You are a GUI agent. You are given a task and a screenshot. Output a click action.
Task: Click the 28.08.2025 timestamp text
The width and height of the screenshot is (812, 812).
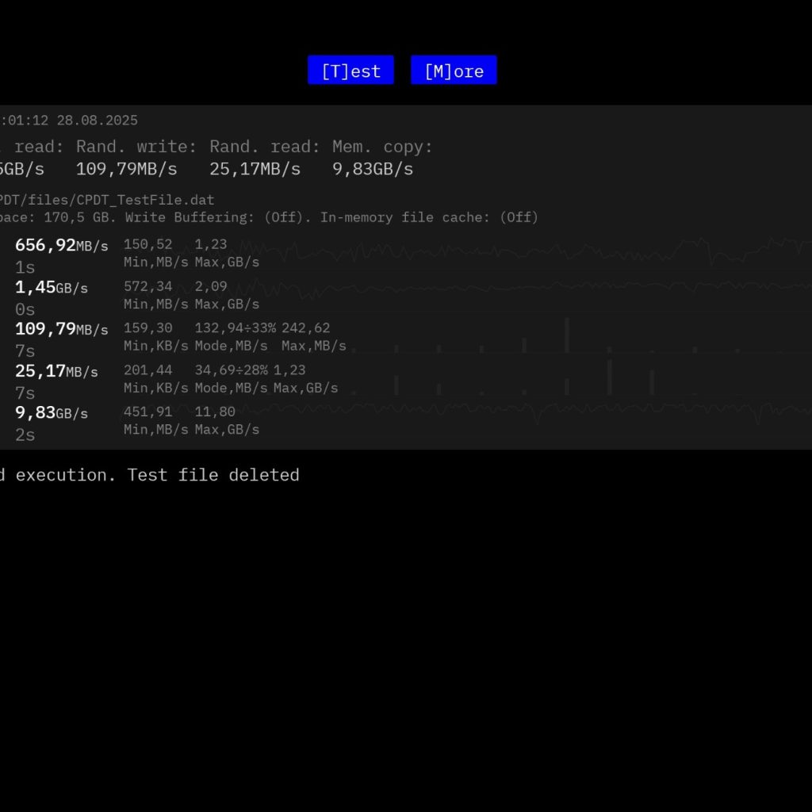[x=97, y=121]
